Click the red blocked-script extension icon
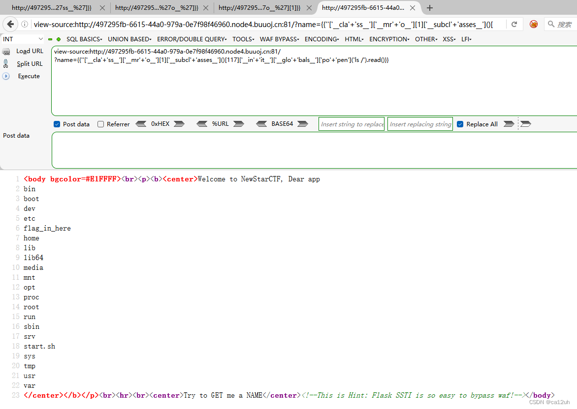 [533, 24]
